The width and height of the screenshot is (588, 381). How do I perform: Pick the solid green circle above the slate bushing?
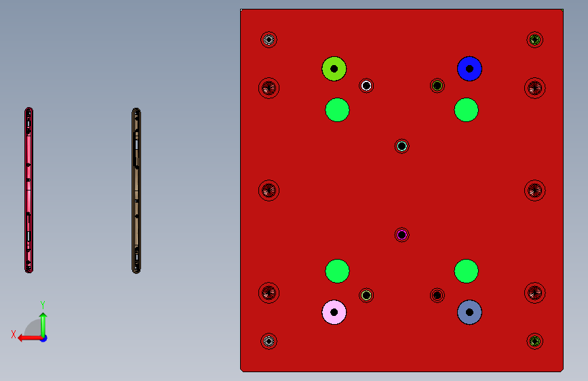coord(466,270)
